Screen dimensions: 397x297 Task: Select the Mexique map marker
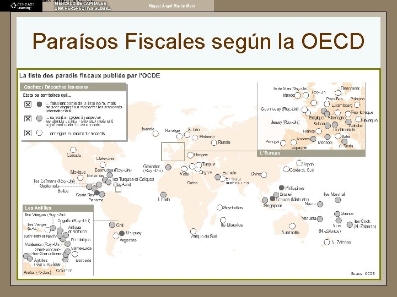point(81,178)
